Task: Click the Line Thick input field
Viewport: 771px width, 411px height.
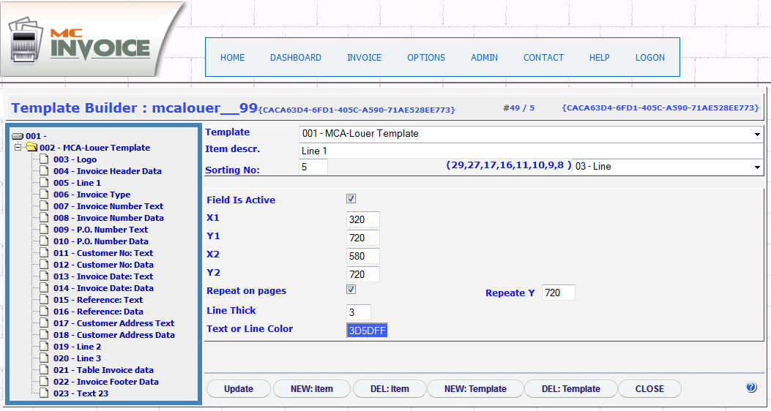Action: (359, 312)
